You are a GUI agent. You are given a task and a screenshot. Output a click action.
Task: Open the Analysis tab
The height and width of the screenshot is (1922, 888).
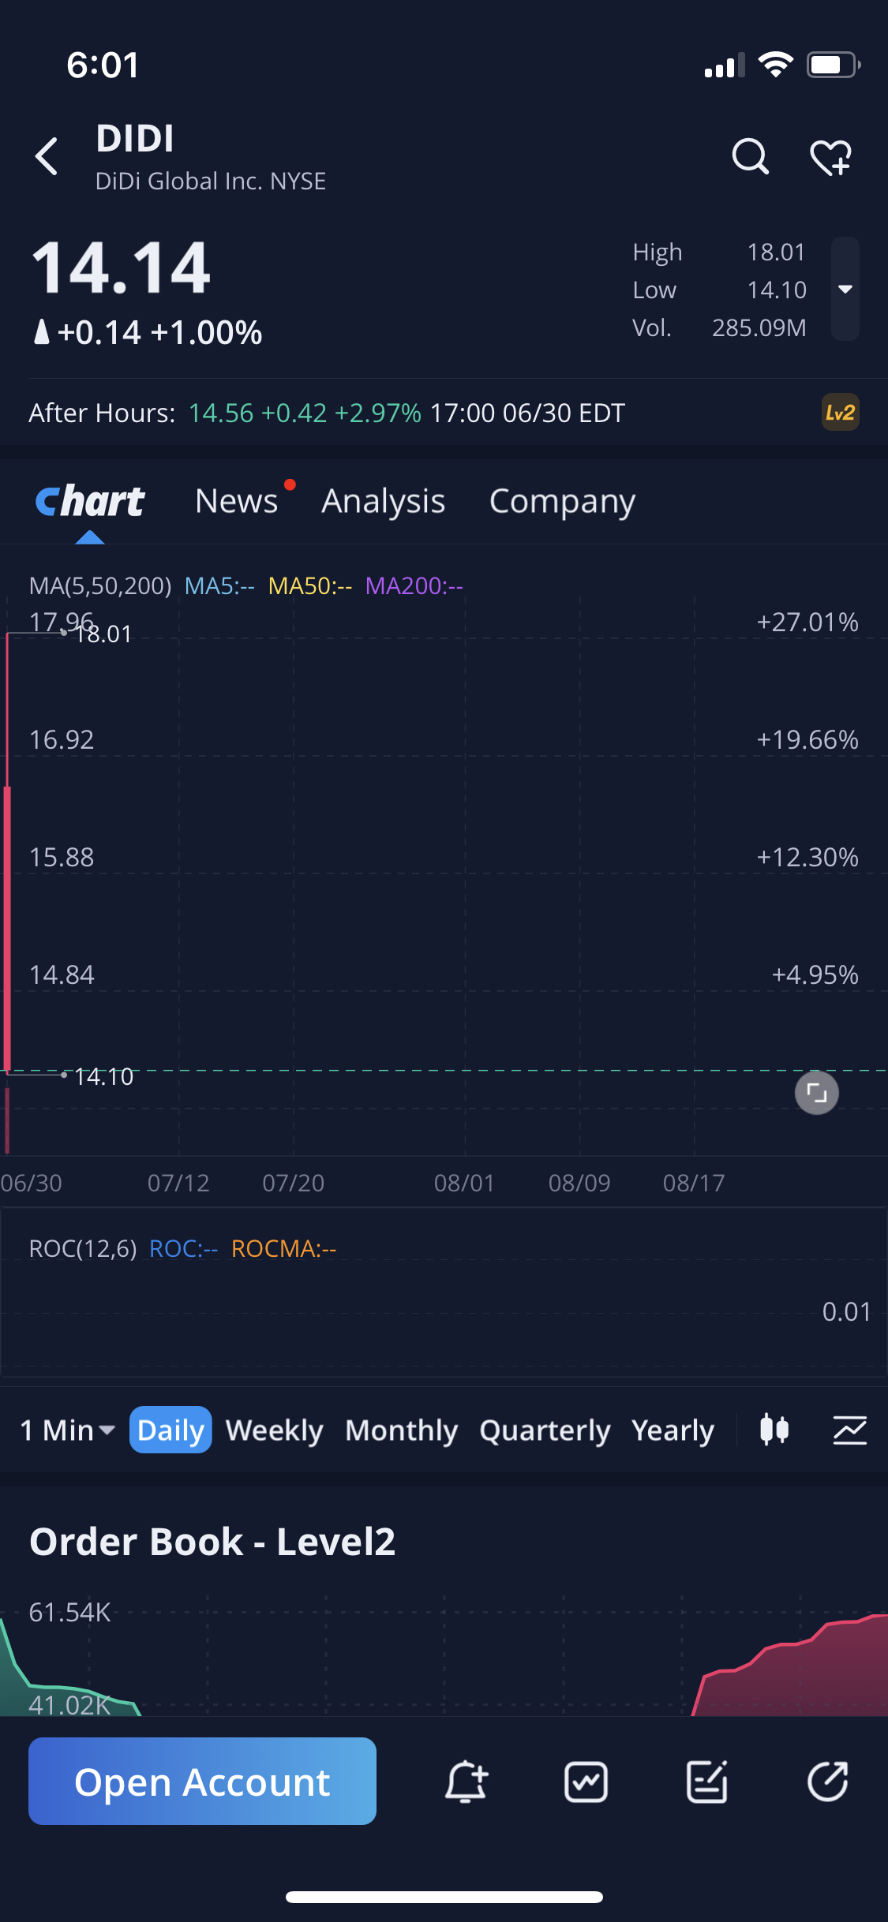click(383, 501)
